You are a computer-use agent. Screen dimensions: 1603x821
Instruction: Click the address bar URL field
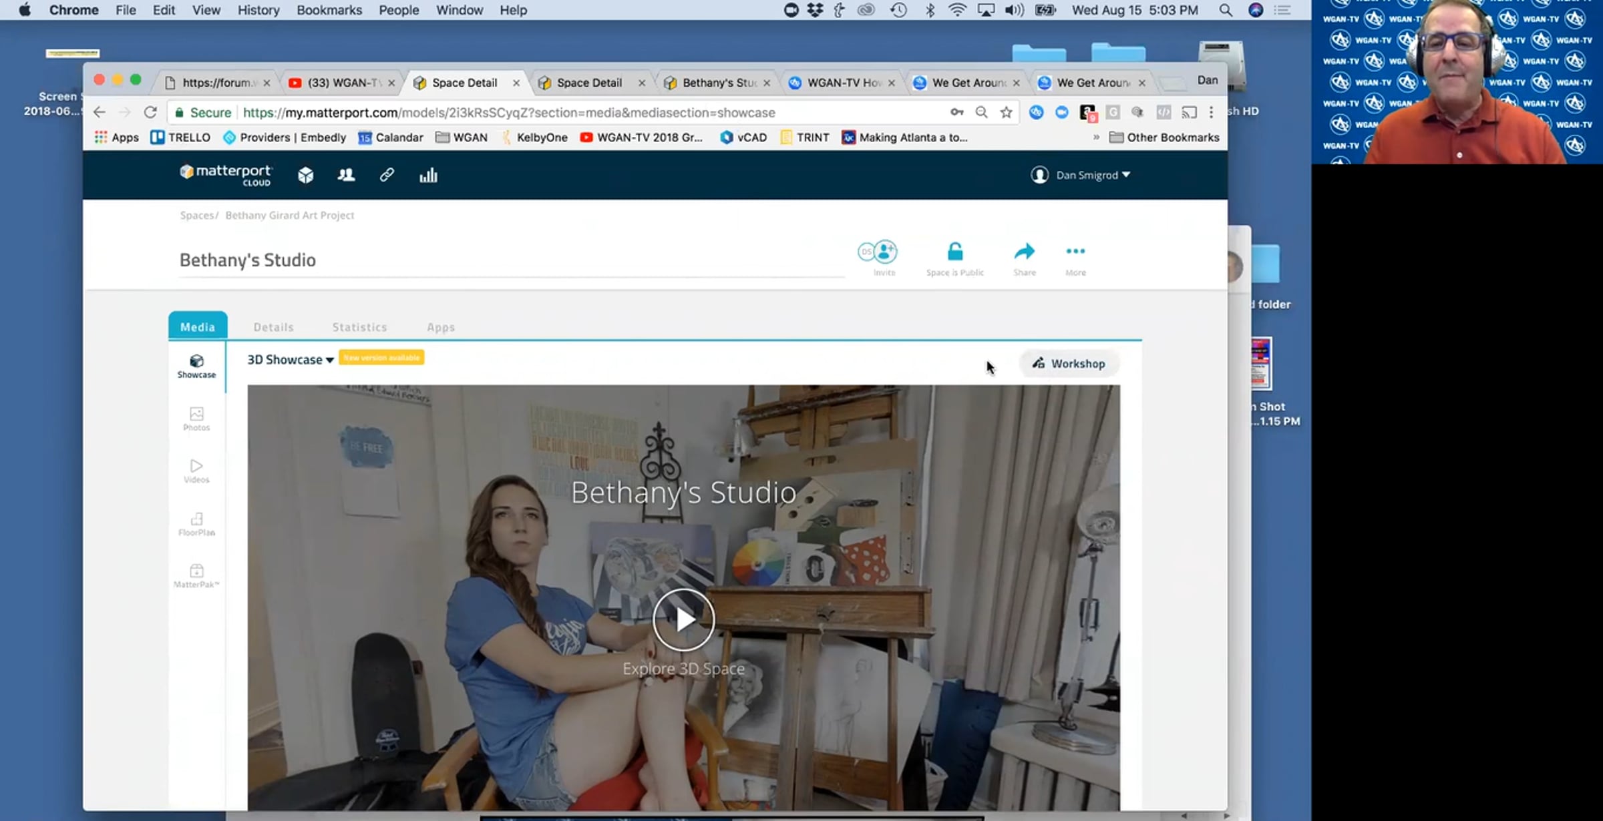coord(509,113)
